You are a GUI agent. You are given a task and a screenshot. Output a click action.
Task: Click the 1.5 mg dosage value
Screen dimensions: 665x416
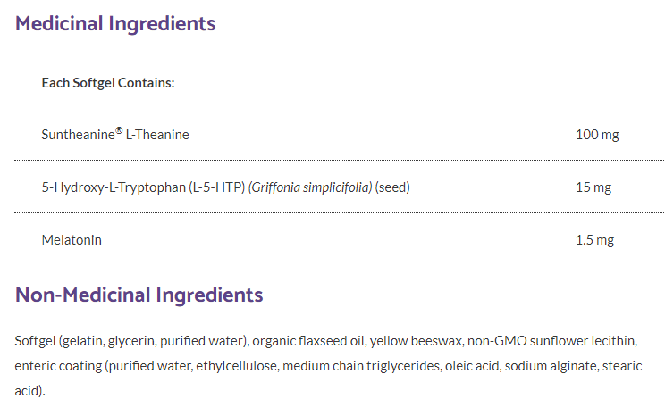click(x=594, y=240)
